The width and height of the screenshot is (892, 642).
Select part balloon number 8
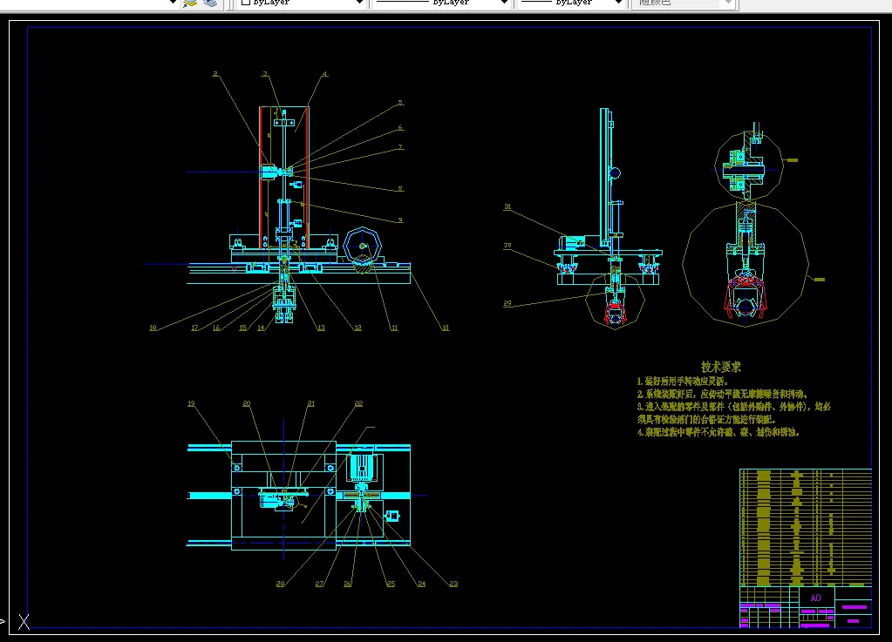tap(400, 189)
